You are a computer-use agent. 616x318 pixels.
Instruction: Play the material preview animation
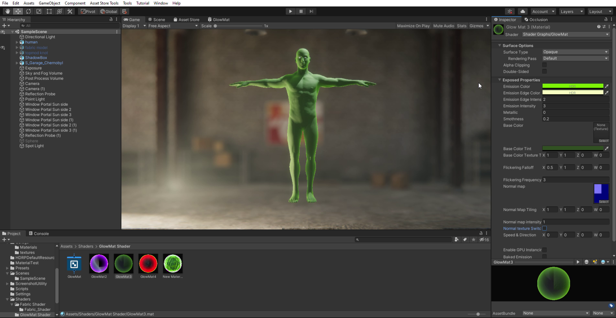click(578, 262)
